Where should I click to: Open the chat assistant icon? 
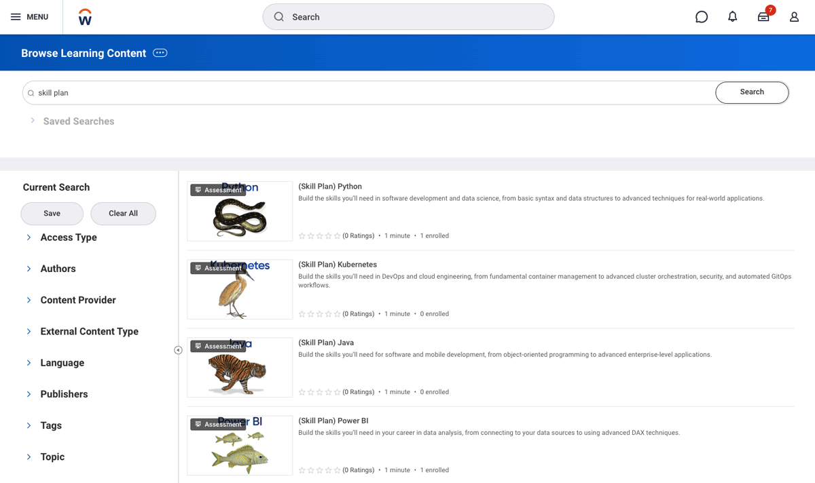tap(702, 17)
